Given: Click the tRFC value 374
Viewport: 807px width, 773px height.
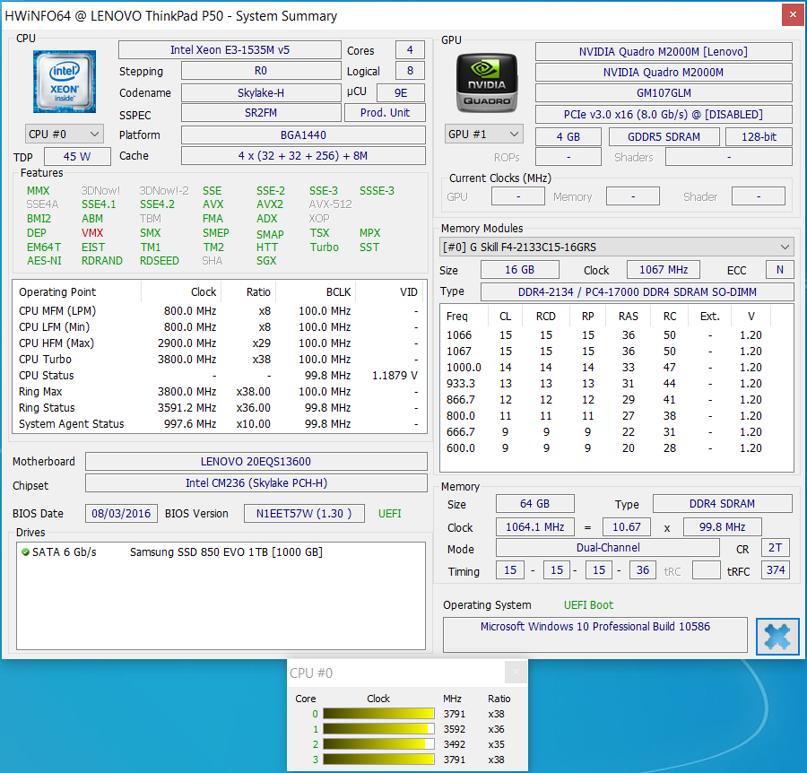Looking at the screenshot, I should tap(775, 570).
